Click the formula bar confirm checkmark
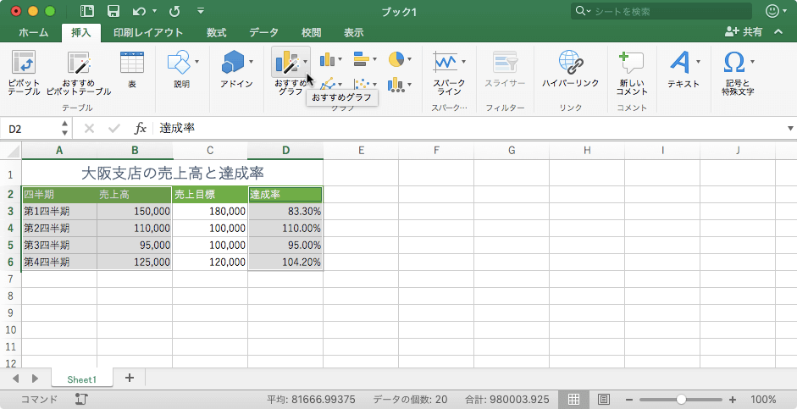The height and width of the screenshot is (409, 797). click(x=114, y=129)
